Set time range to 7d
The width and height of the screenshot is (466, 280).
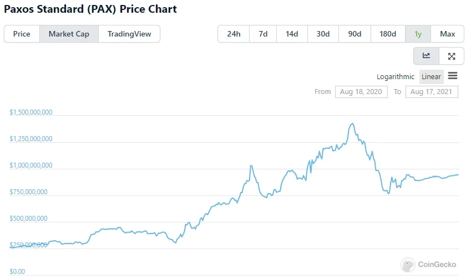[x=263, y=34]
